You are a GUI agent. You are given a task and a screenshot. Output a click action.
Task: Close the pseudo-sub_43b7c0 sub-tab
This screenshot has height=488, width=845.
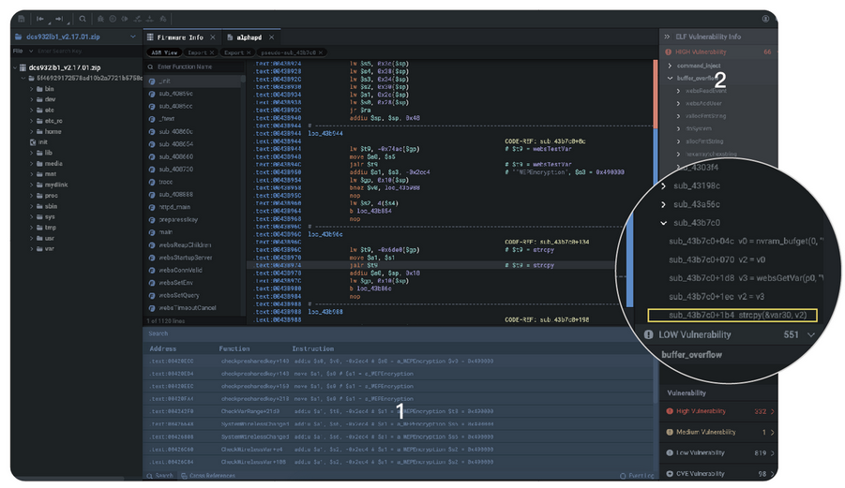pyautogui.click(x=321, y=52)
